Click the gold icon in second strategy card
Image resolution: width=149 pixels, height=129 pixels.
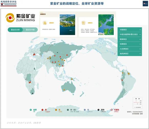click(83, 23)
